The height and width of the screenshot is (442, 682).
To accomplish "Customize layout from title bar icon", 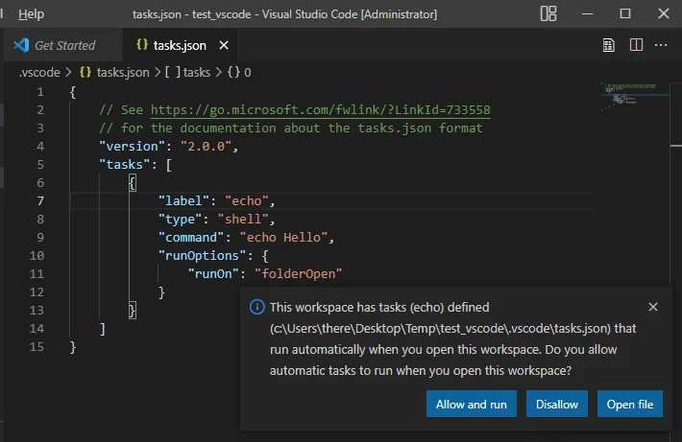I will click(x=548, y=13).
